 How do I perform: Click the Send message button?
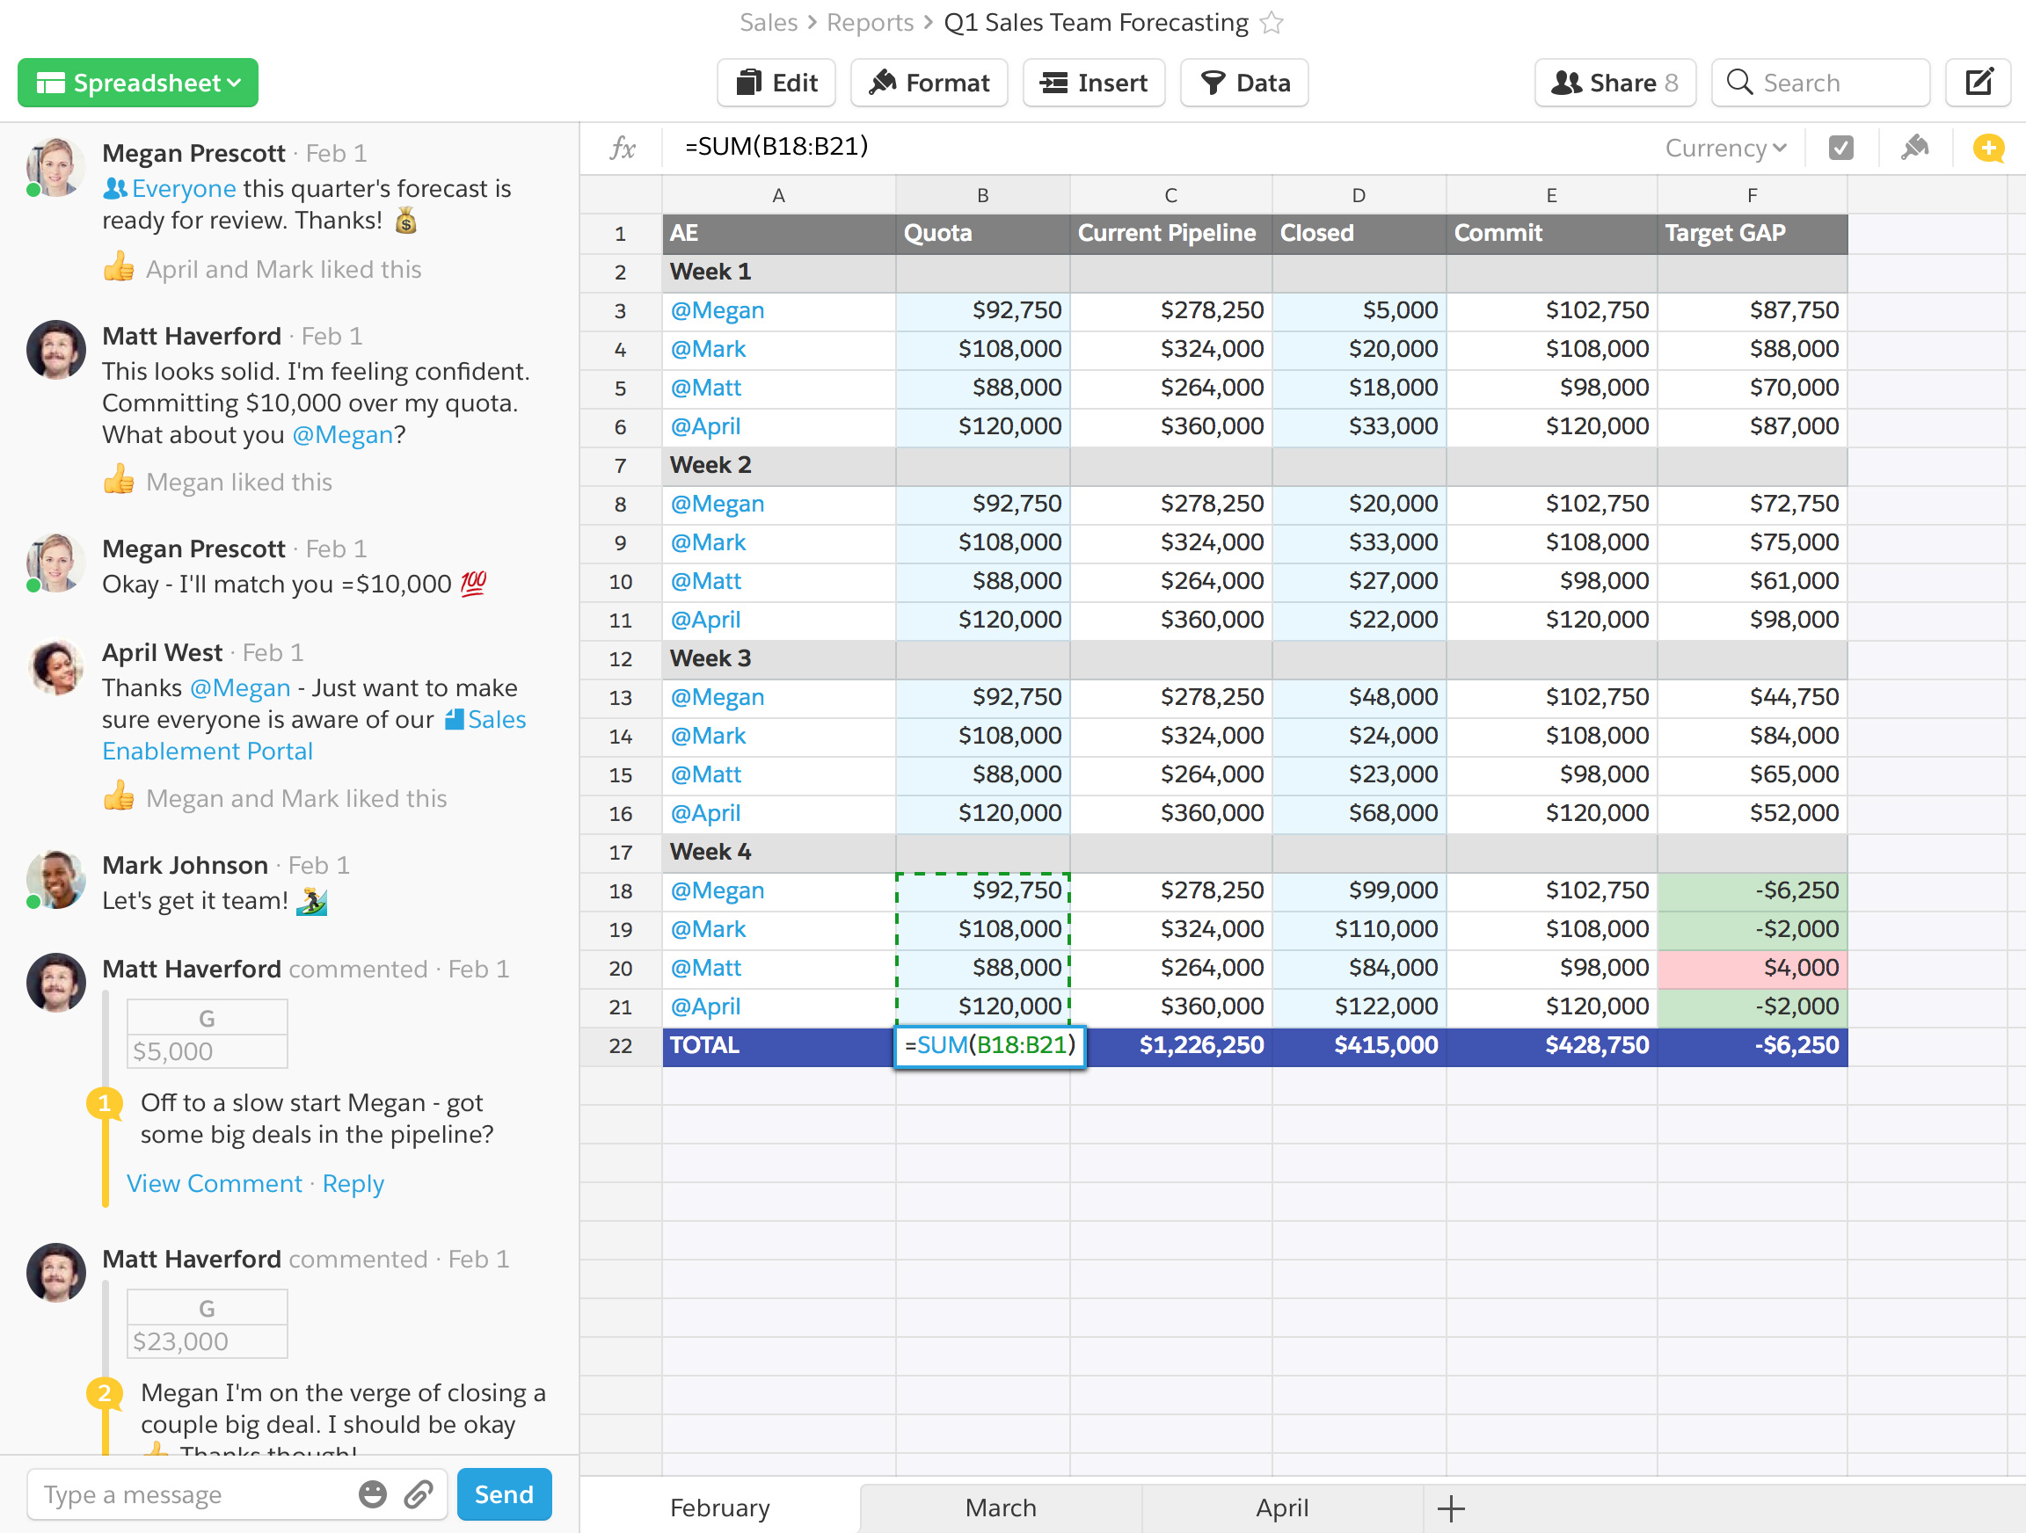tap(504, 1493)
